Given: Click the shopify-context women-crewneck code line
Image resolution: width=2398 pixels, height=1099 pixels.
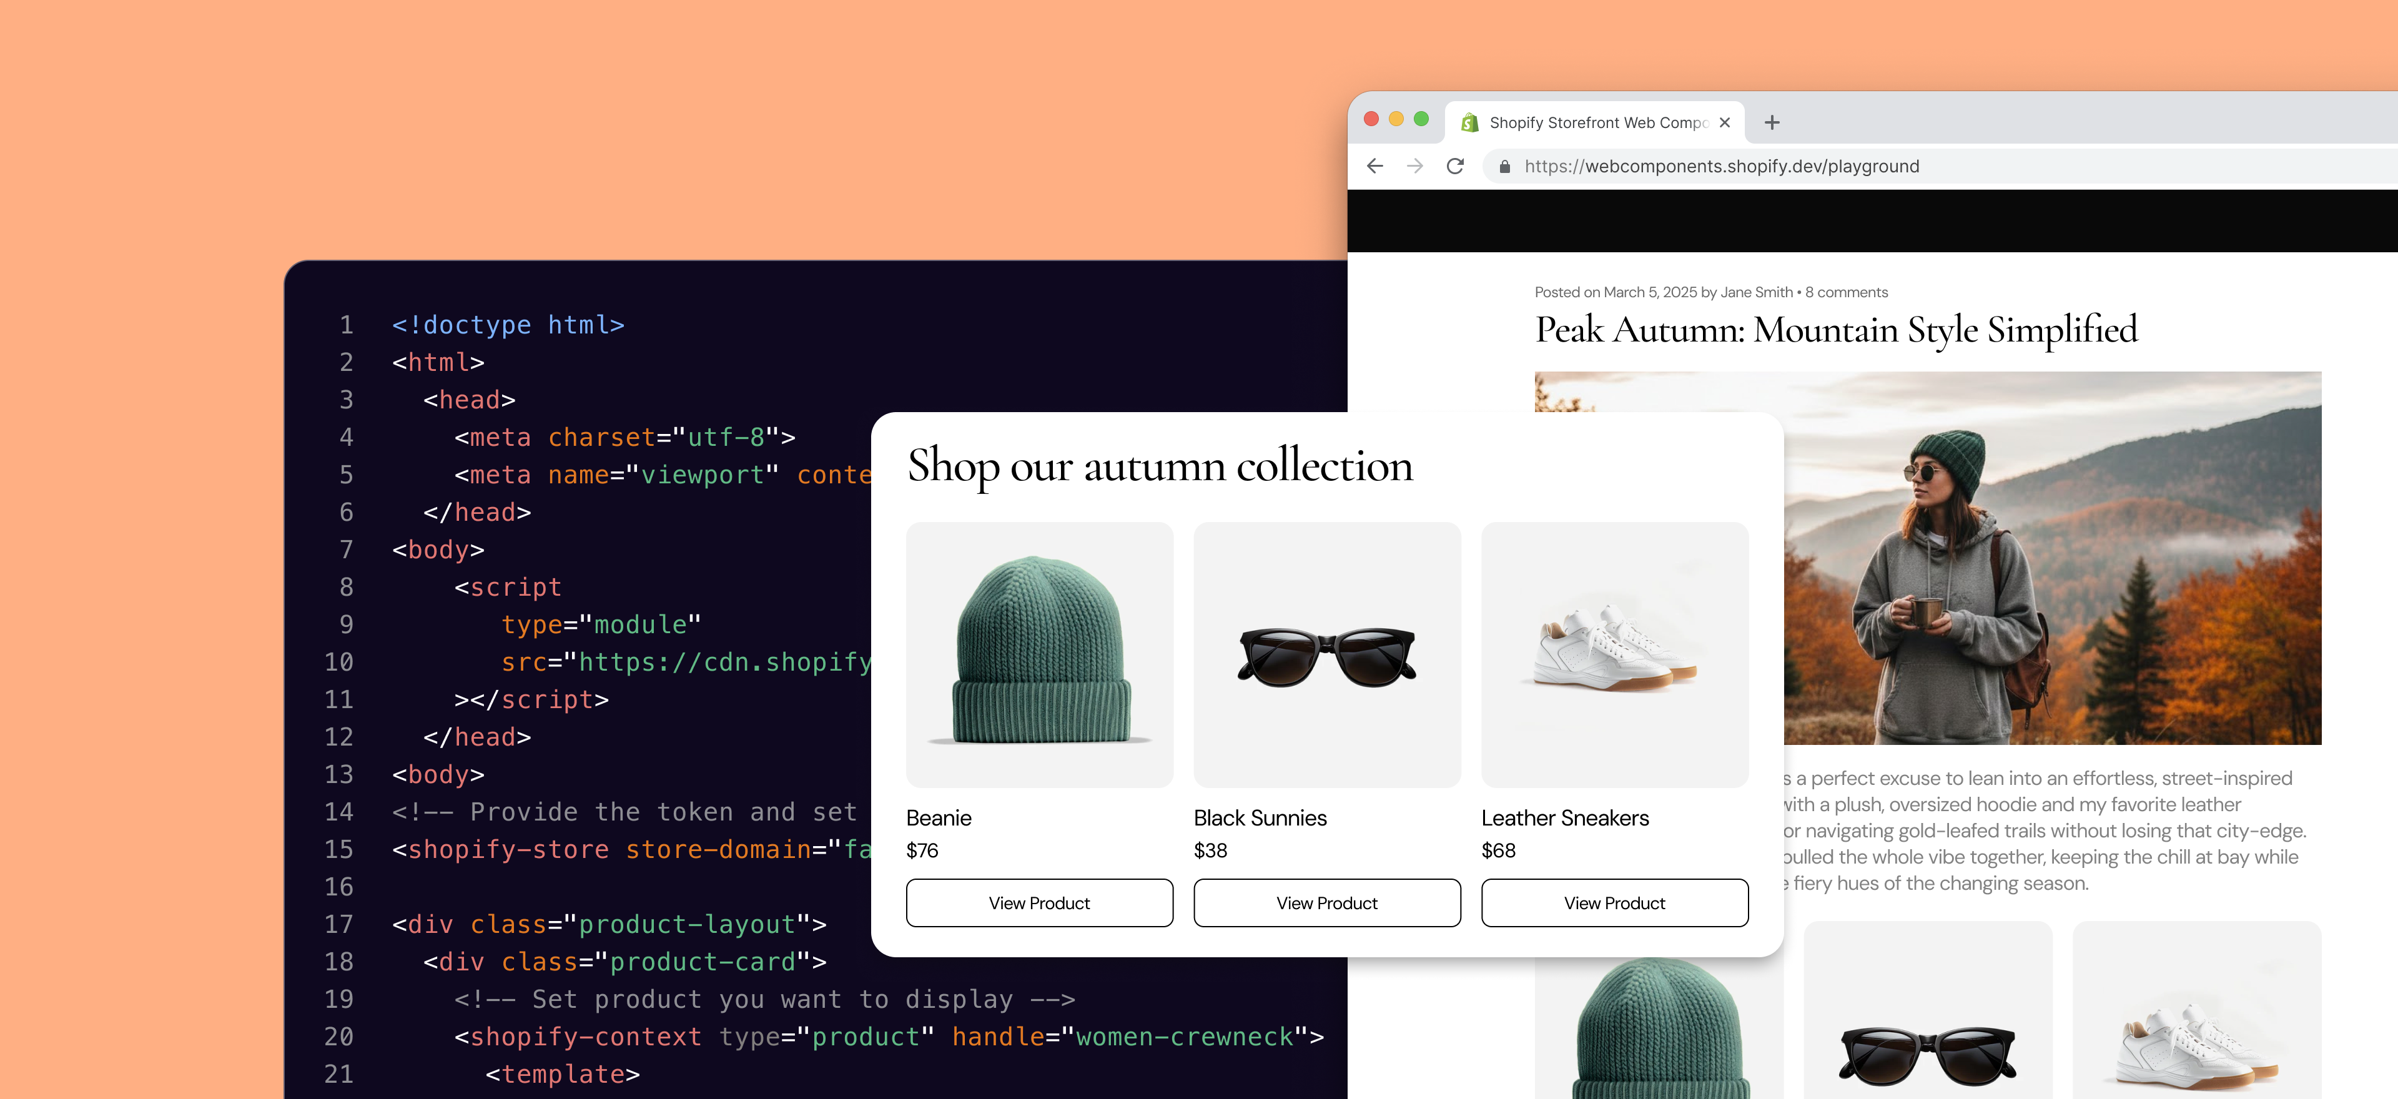Looking at the screenshot, I should (889, 1037).
